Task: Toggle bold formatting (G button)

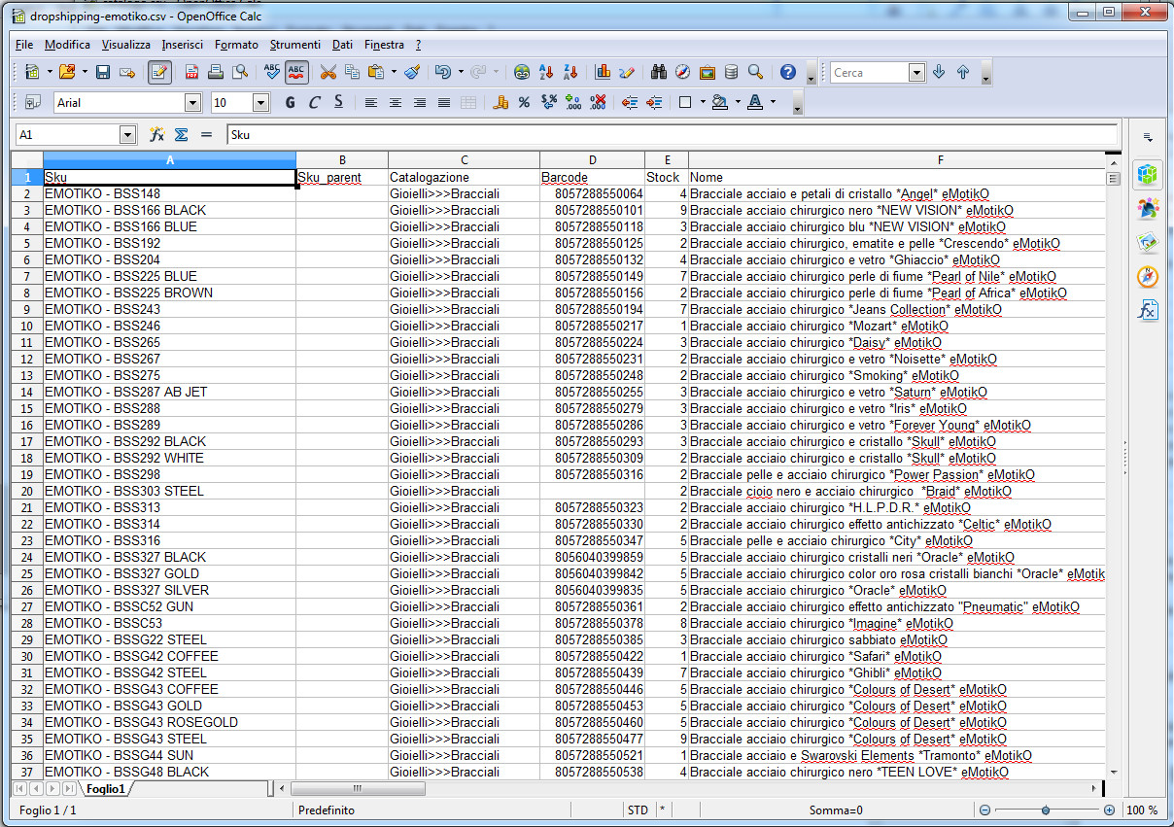Action: click(290, 103)
